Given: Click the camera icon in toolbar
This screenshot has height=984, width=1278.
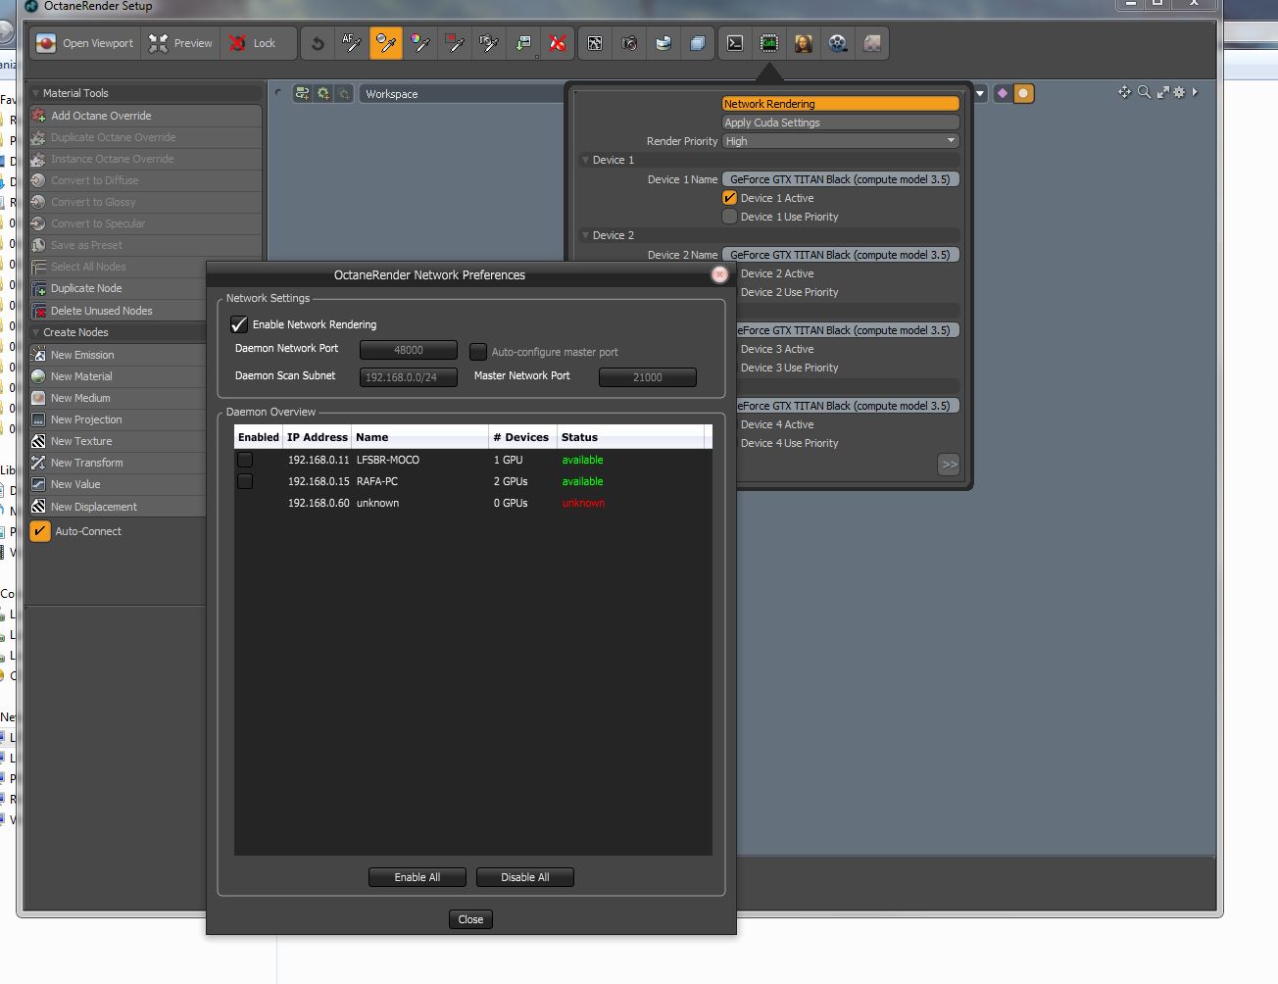Looking at the screenshot, I should tap(629, 43).
